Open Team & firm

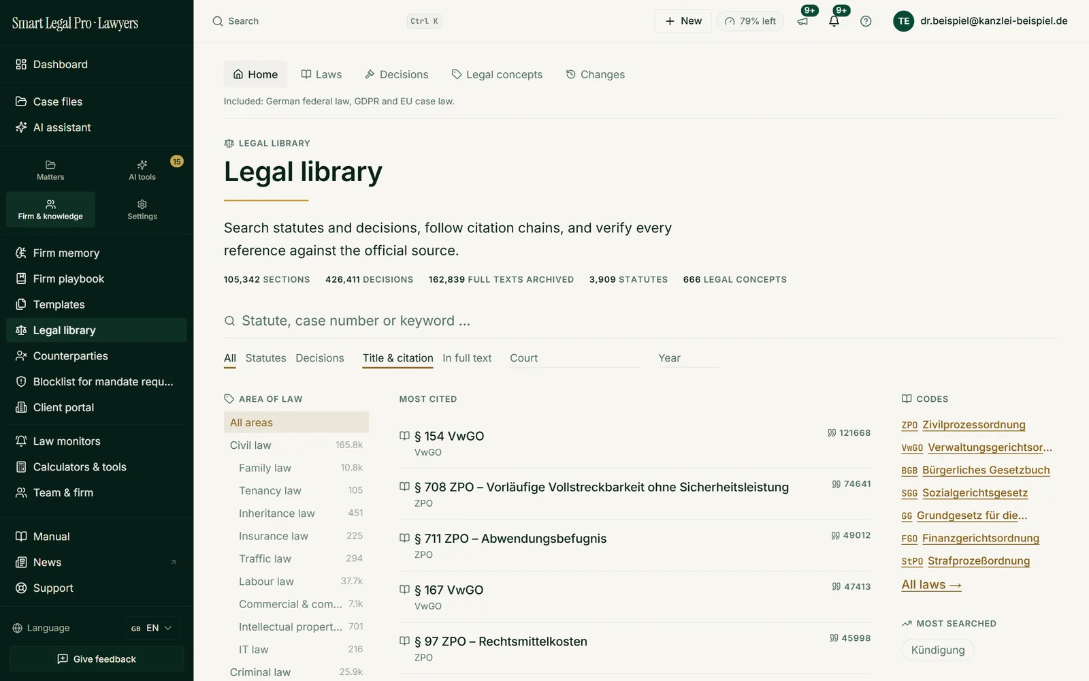coord(96,492)
